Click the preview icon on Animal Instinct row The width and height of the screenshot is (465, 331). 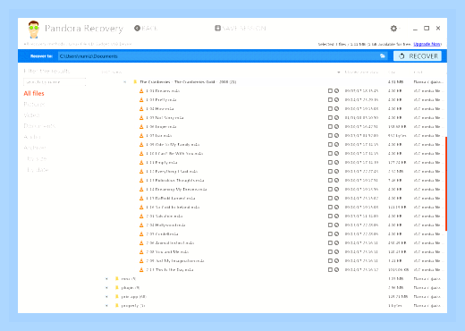pos(336,243)
